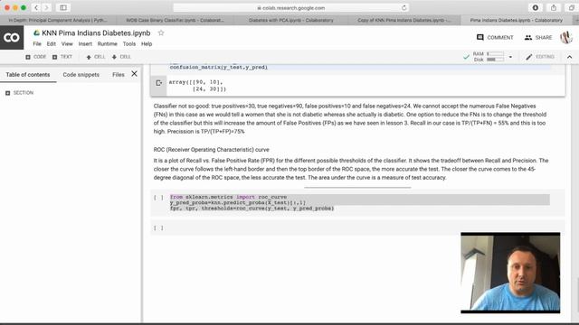The image size is (579, 325).
Task: Open the File menu
Action: 37,44
